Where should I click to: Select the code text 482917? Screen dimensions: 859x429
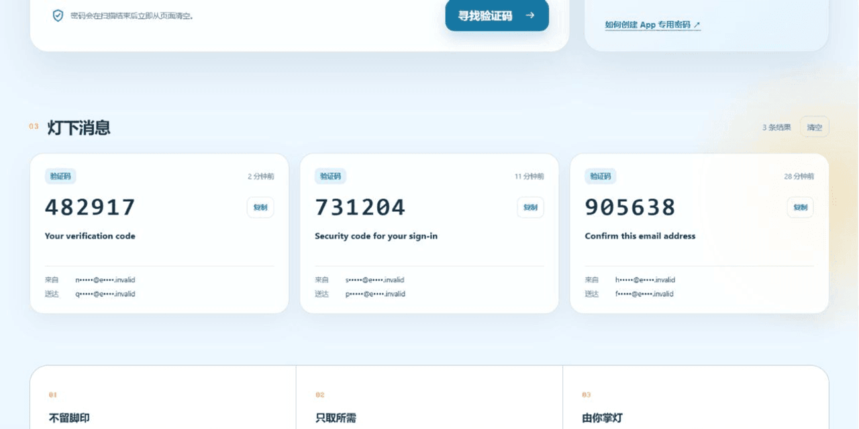tap(90, 207)
